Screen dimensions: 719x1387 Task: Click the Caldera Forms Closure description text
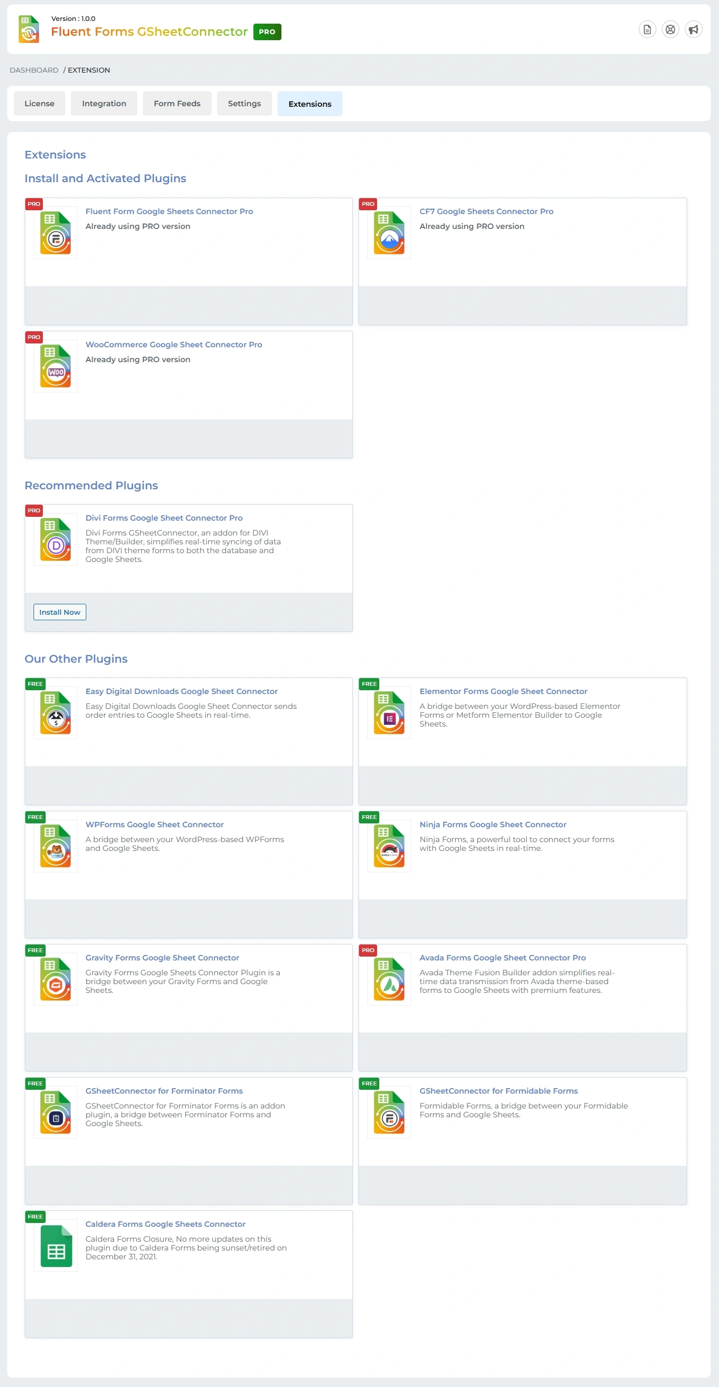186,1248
